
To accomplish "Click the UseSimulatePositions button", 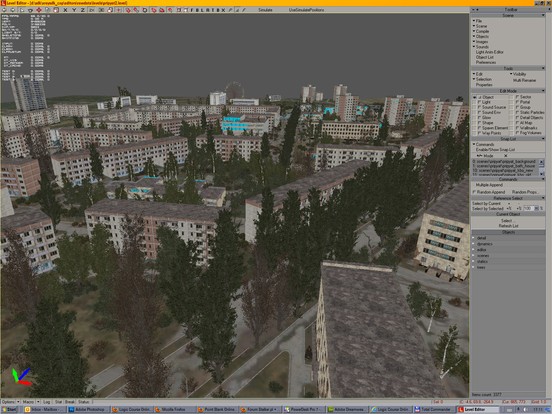I will tap(306, 10).
